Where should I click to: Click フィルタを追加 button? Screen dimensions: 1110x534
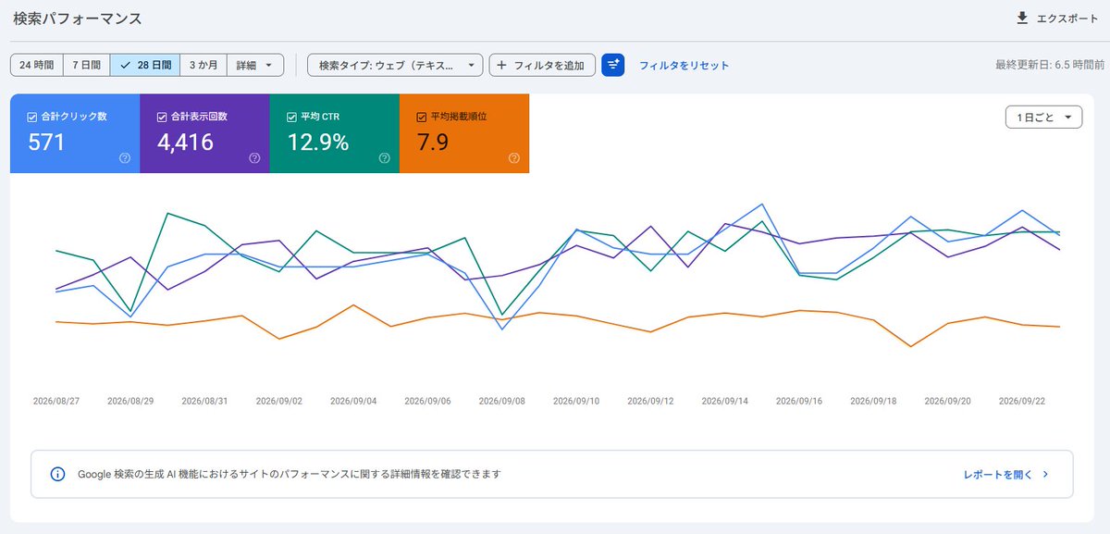coord(542,65)
